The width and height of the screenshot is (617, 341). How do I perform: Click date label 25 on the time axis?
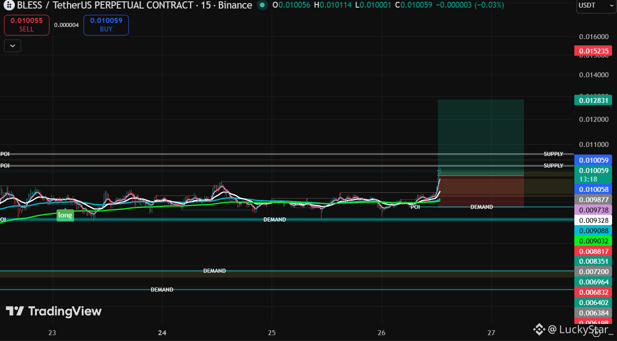pyautogui.click(x=271, y=333)
